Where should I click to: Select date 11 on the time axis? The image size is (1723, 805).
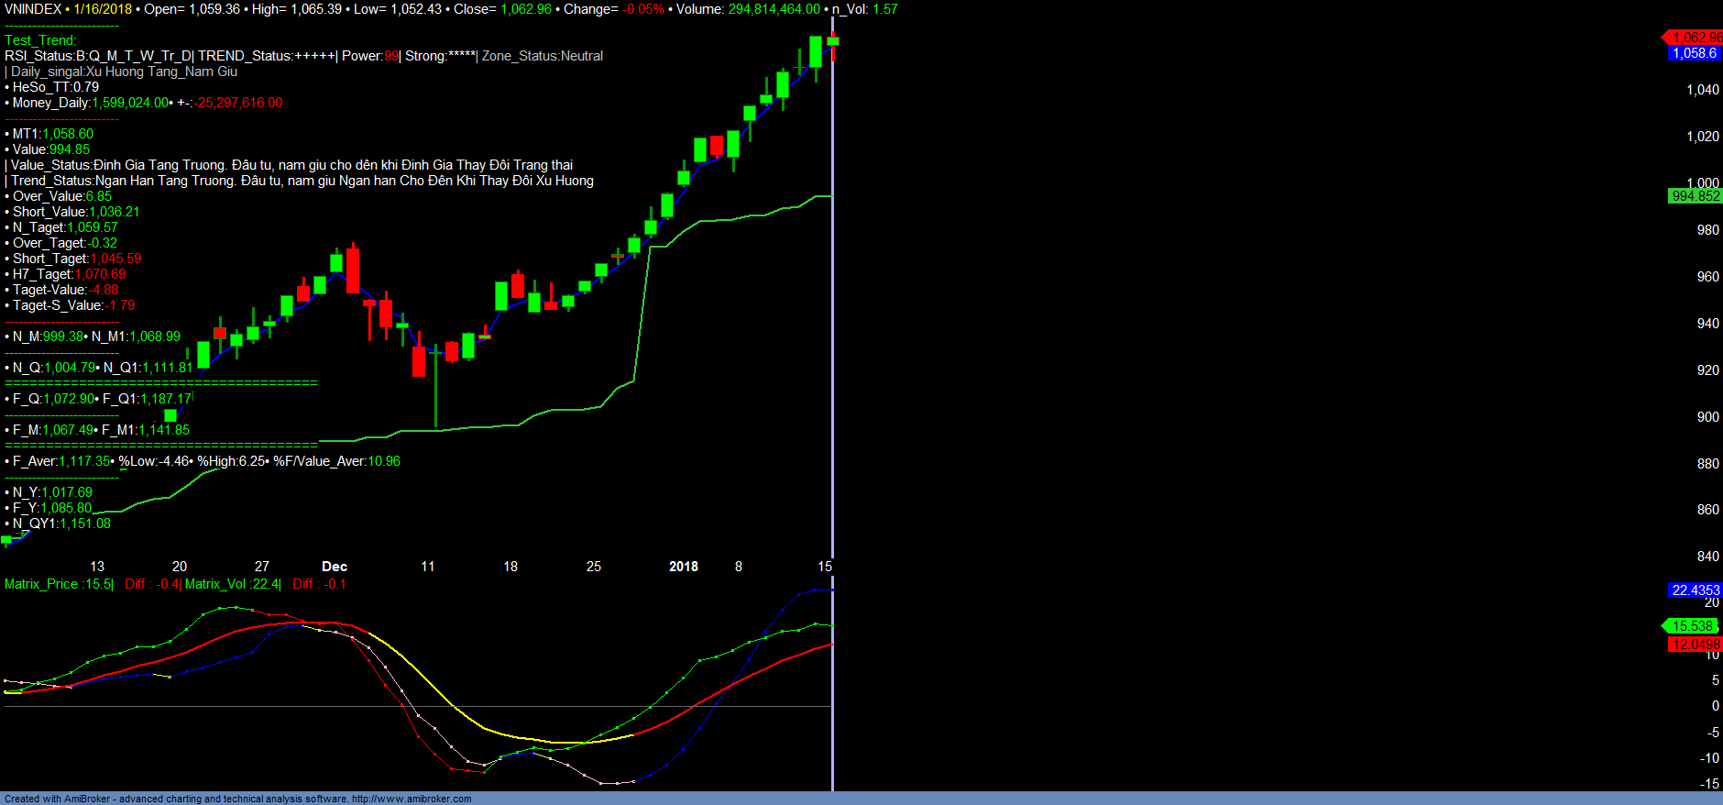click(x=428, y=567)
